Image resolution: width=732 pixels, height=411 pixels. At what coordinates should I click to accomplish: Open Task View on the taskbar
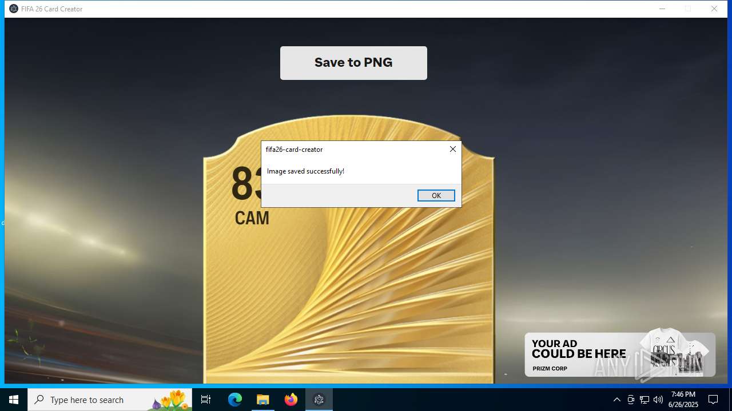(x=206, y=400)
